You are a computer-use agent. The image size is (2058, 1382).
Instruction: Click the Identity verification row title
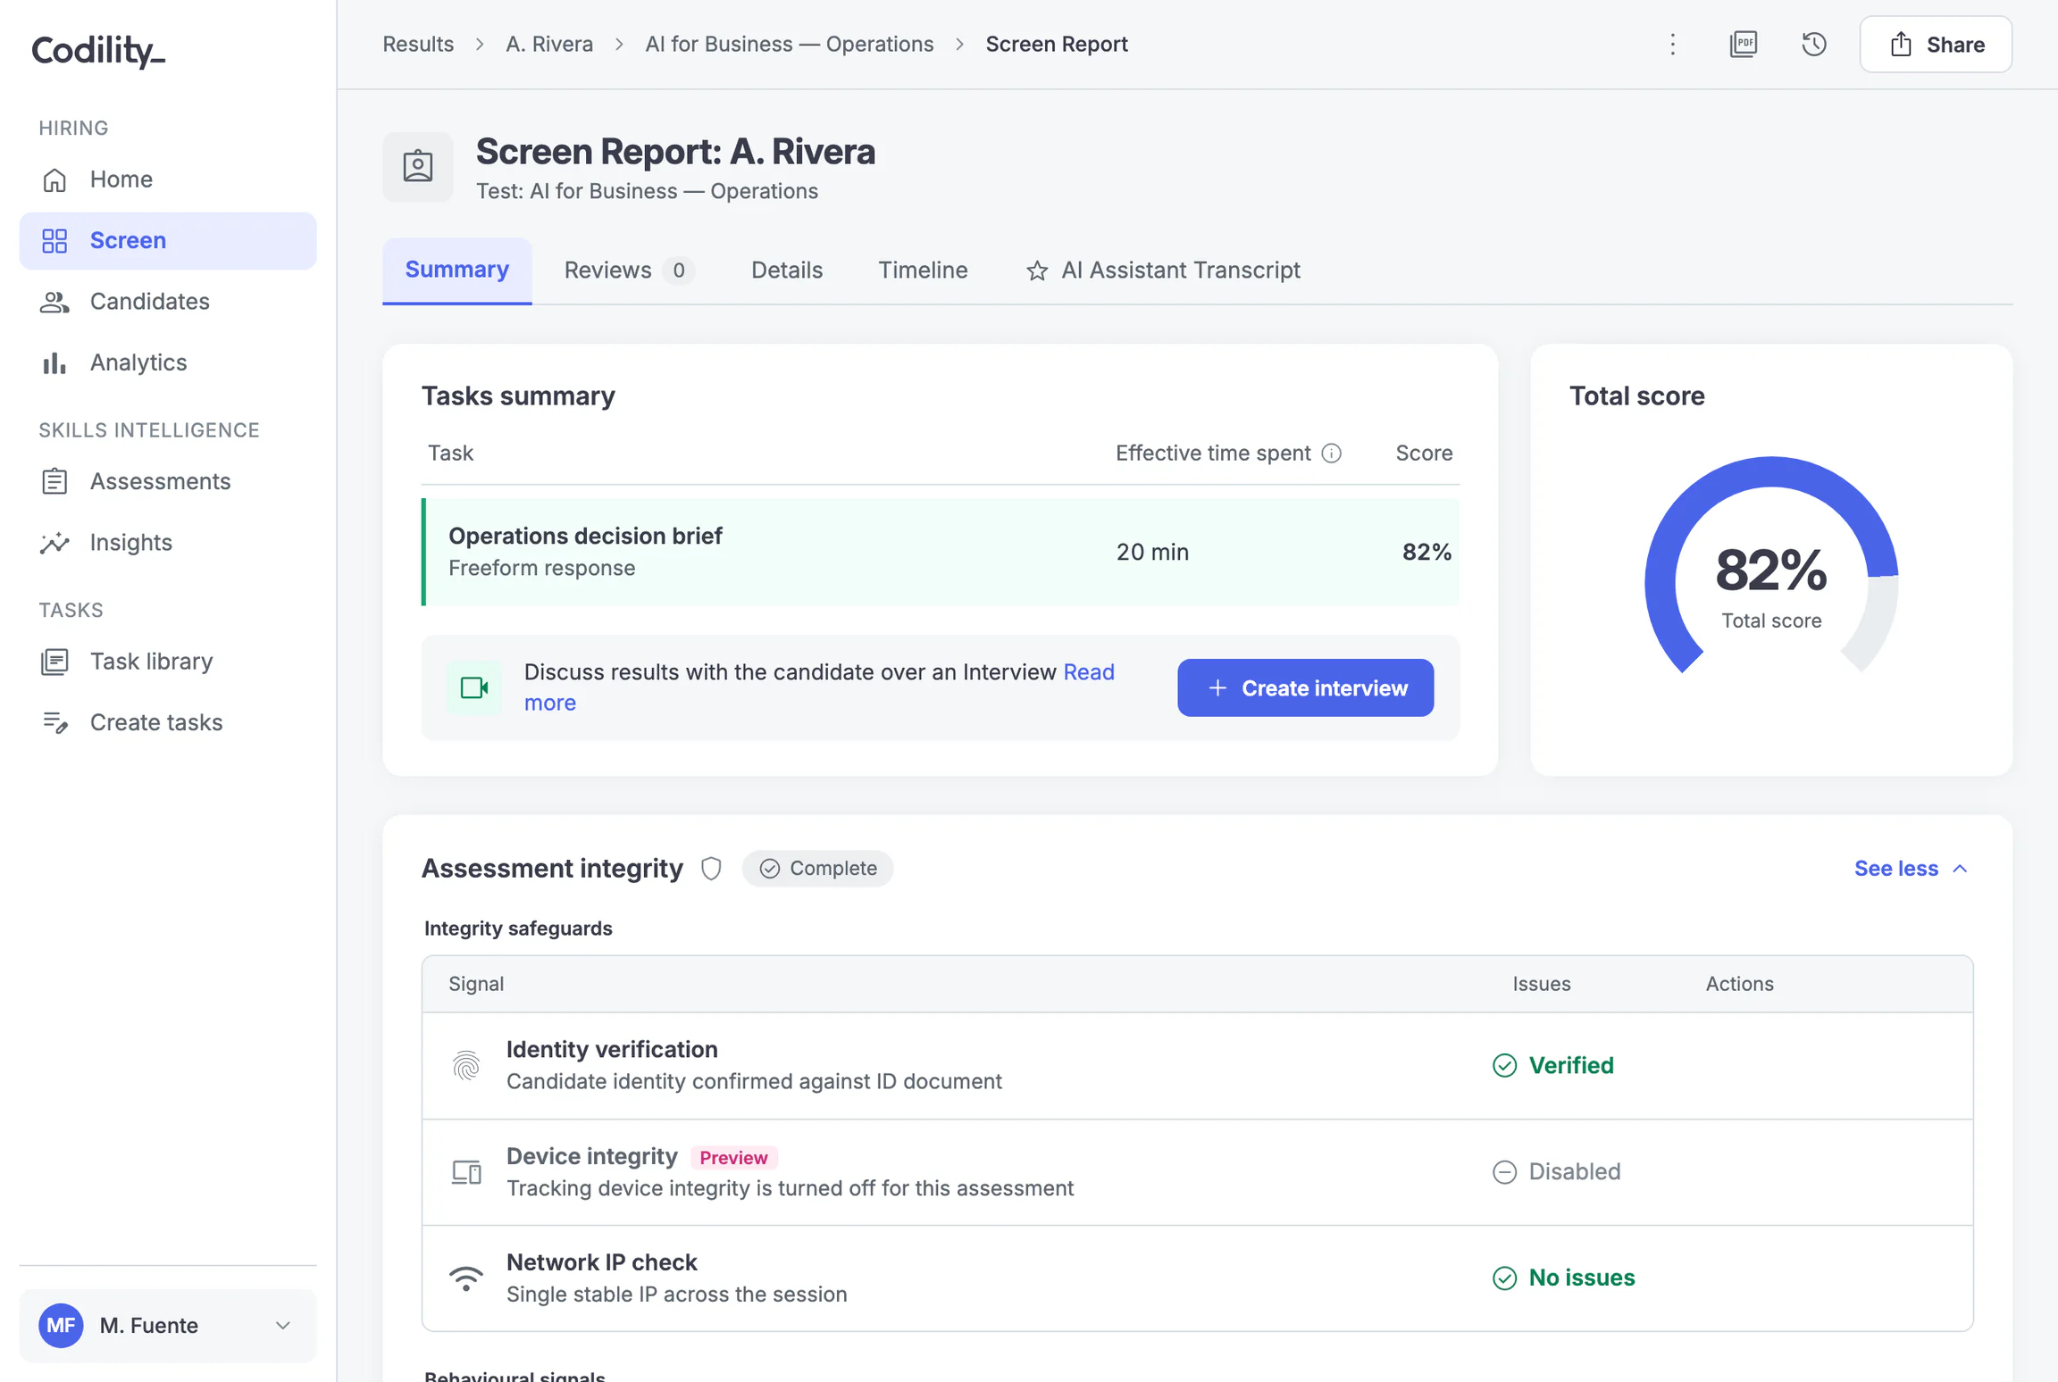612,1049
